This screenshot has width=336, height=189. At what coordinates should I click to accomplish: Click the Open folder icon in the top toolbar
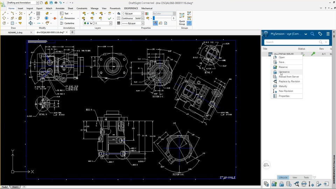tap(46, 2)
